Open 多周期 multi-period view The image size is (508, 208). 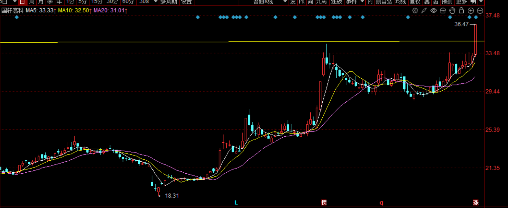click(x=169, y=2)
